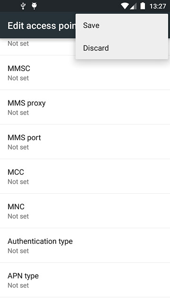
Task: Open the MMSC setting
Action: [x=85, y=72]
